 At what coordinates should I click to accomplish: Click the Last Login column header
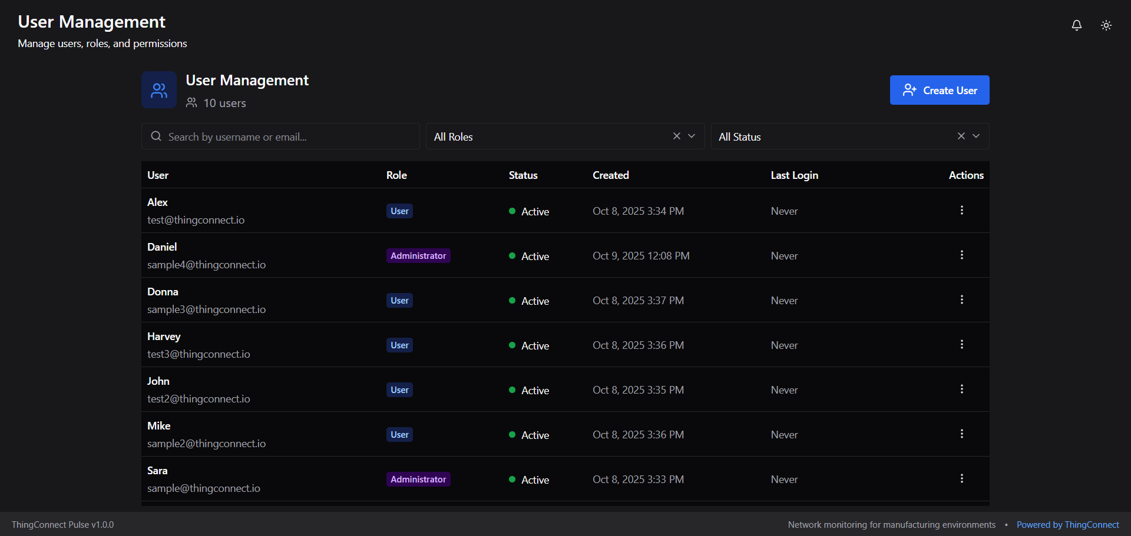pos(794,175)
